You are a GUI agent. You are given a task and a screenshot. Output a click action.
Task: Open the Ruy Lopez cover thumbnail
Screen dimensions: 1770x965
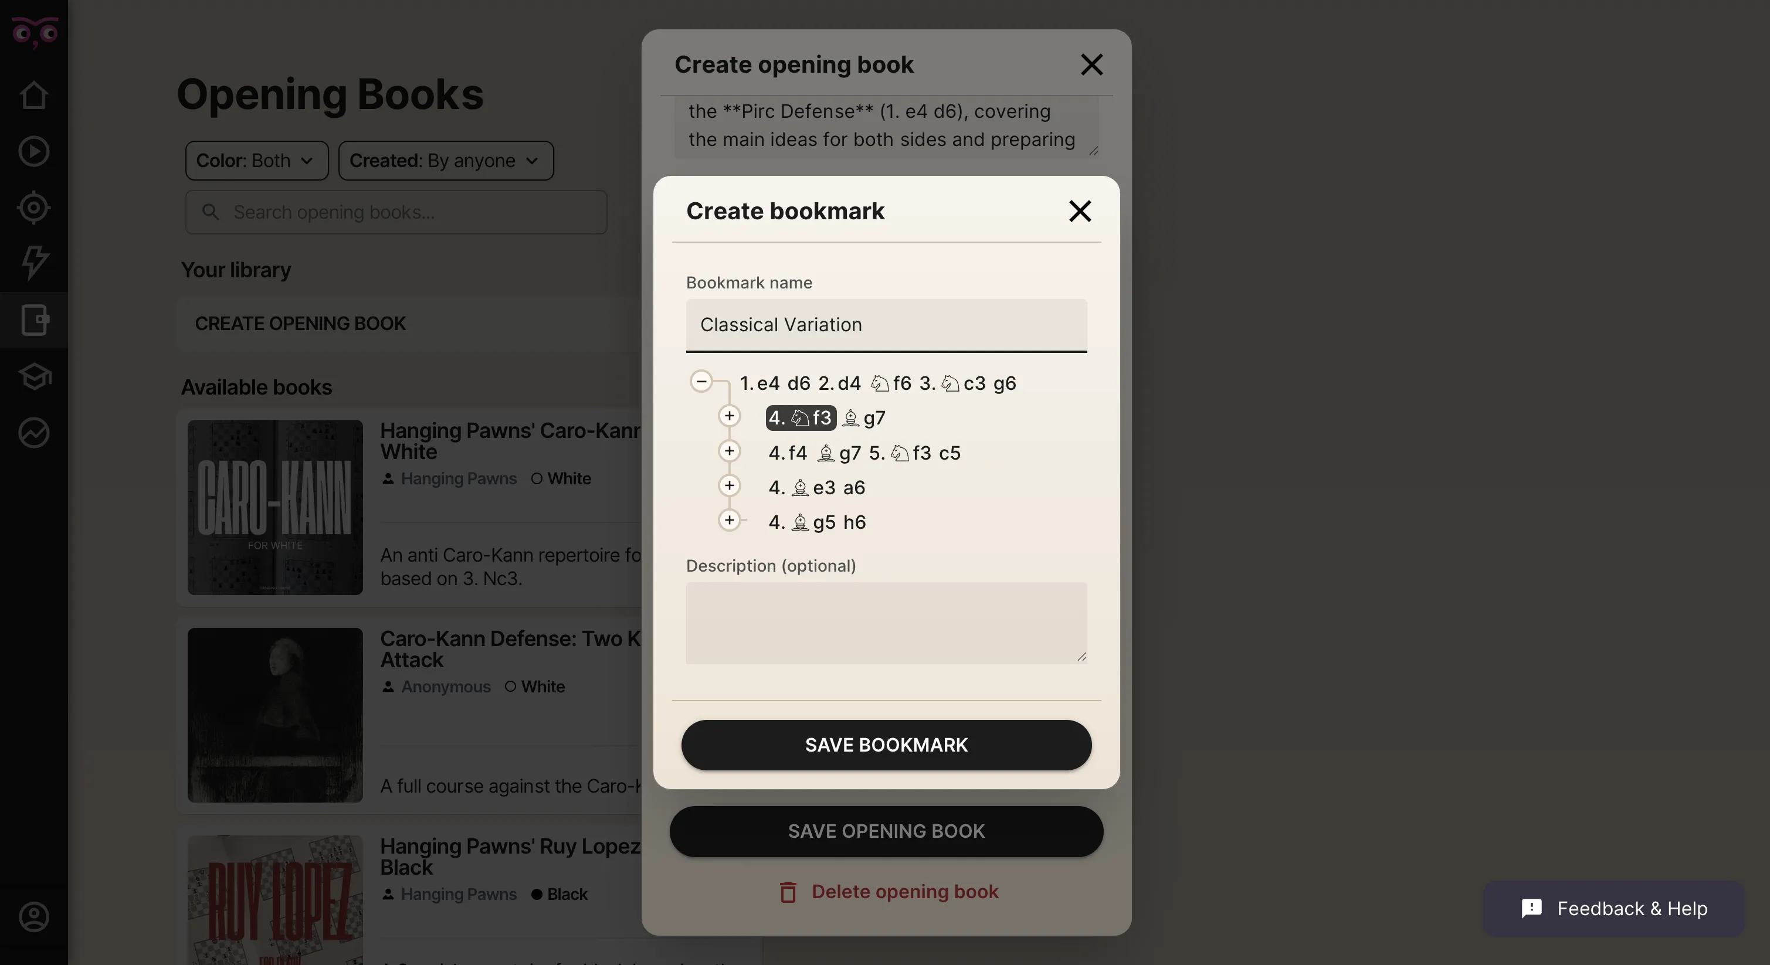[x=275, y=901]
